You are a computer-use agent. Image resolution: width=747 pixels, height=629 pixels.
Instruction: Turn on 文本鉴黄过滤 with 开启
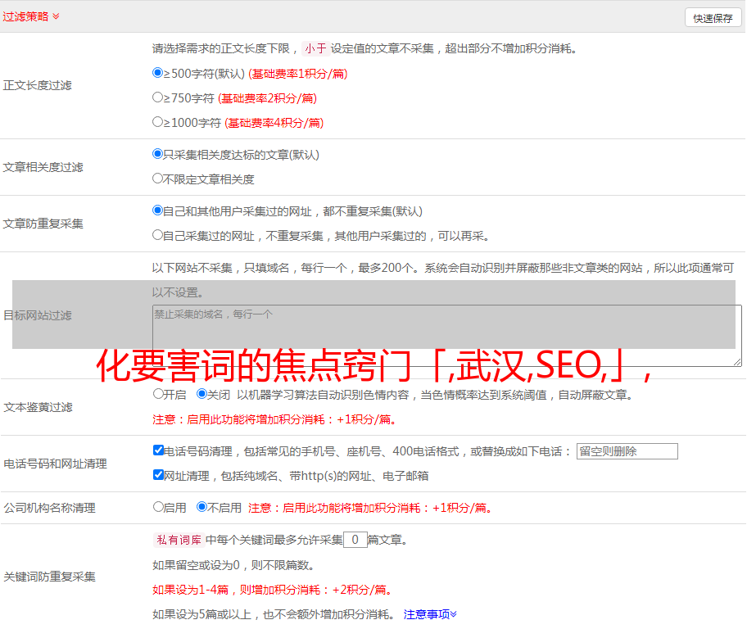(158, 394)
